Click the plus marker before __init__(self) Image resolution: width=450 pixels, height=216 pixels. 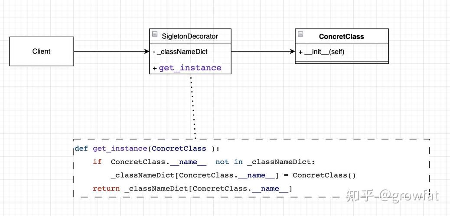300,52
